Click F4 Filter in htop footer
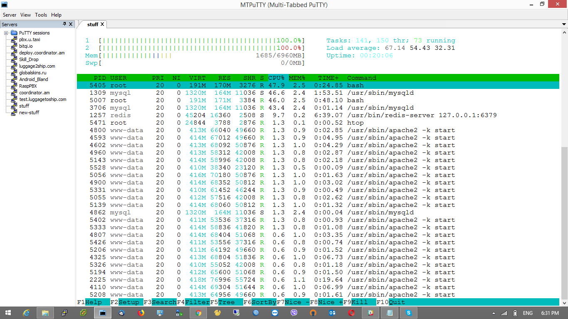The image size is (568, 319). coord(193,302)
